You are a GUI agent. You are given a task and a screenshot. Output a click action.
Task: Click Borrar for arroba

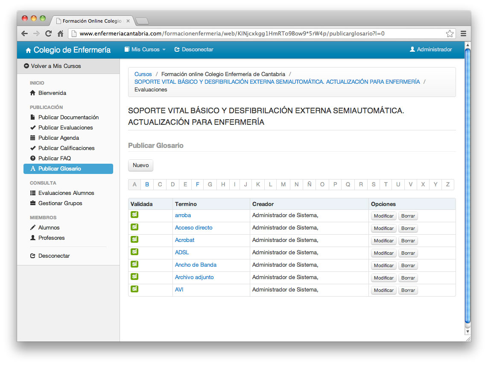[x=408, y=216]
